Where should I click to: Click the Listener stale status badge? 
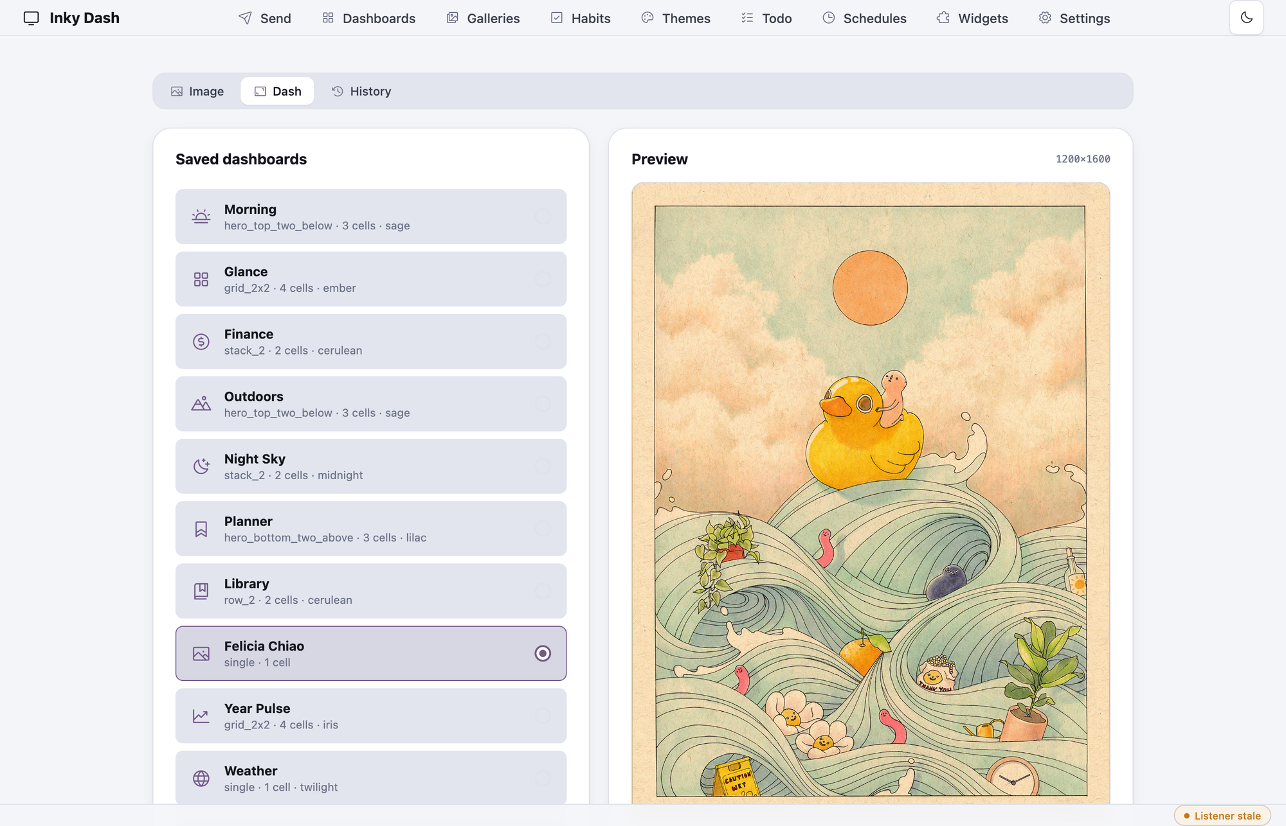(x=1222, y=816)
